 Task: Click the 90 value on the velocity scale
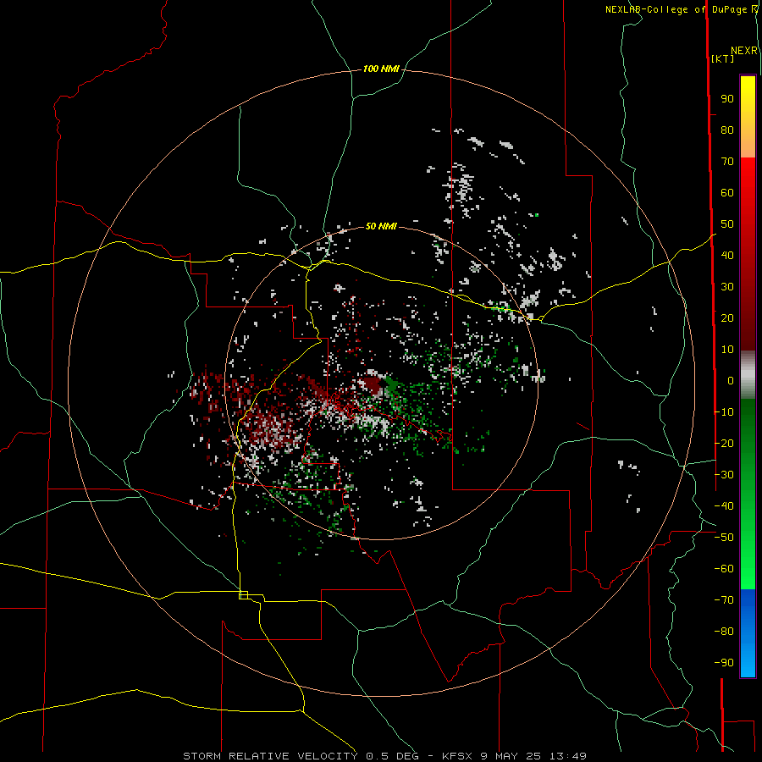[x=727, y=99]
